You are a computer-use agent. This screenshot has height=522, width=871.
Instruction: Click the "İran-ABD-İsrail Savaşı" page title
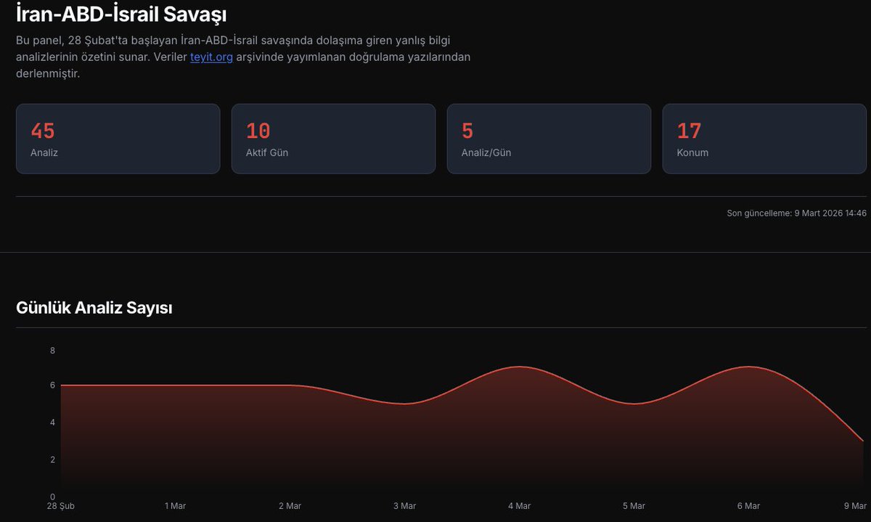(x=123, y=13)
